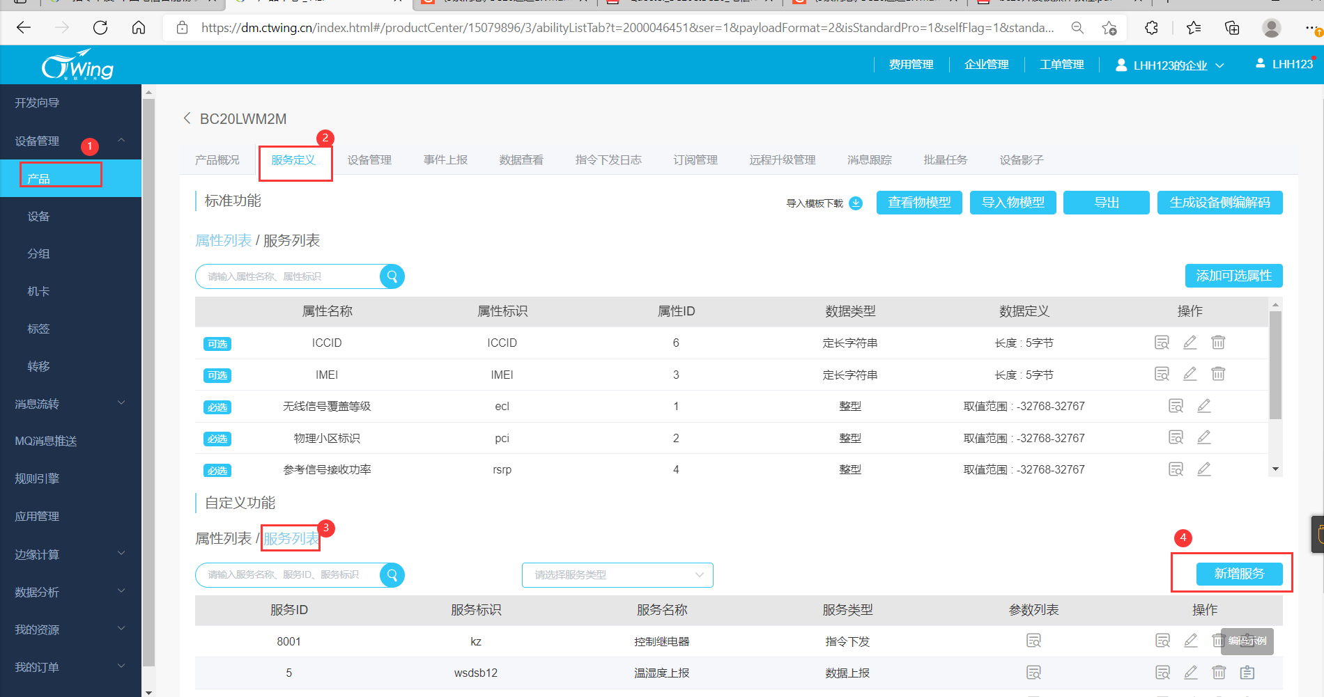Click the 温湿度上报 service name cell
1324x697 pixels.
pyautogui.click(x=662, y=673)
